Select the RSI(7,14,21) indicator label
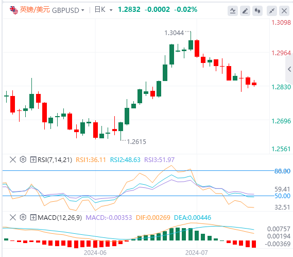This screenshot has height=257, width=293. [x=55, y=160]
